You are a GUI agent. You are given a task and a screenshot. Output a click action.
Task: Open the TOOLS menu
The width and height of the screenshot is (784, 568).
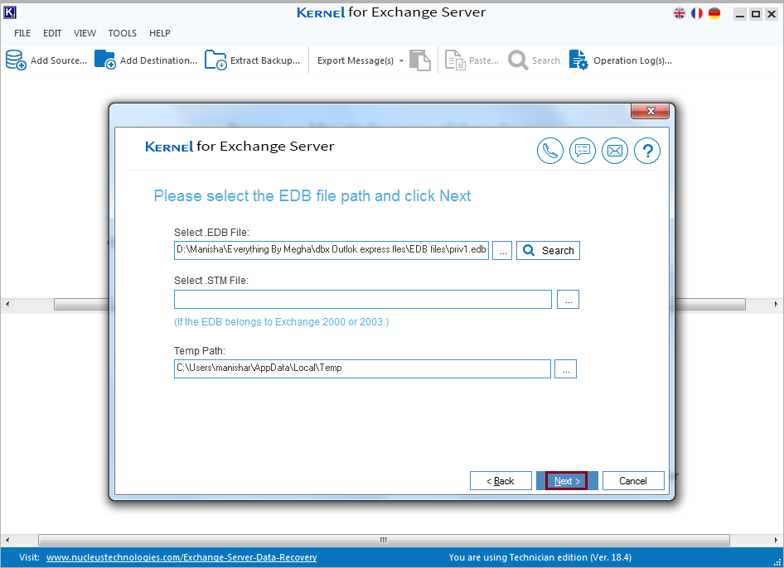click(x=122, y=33)
